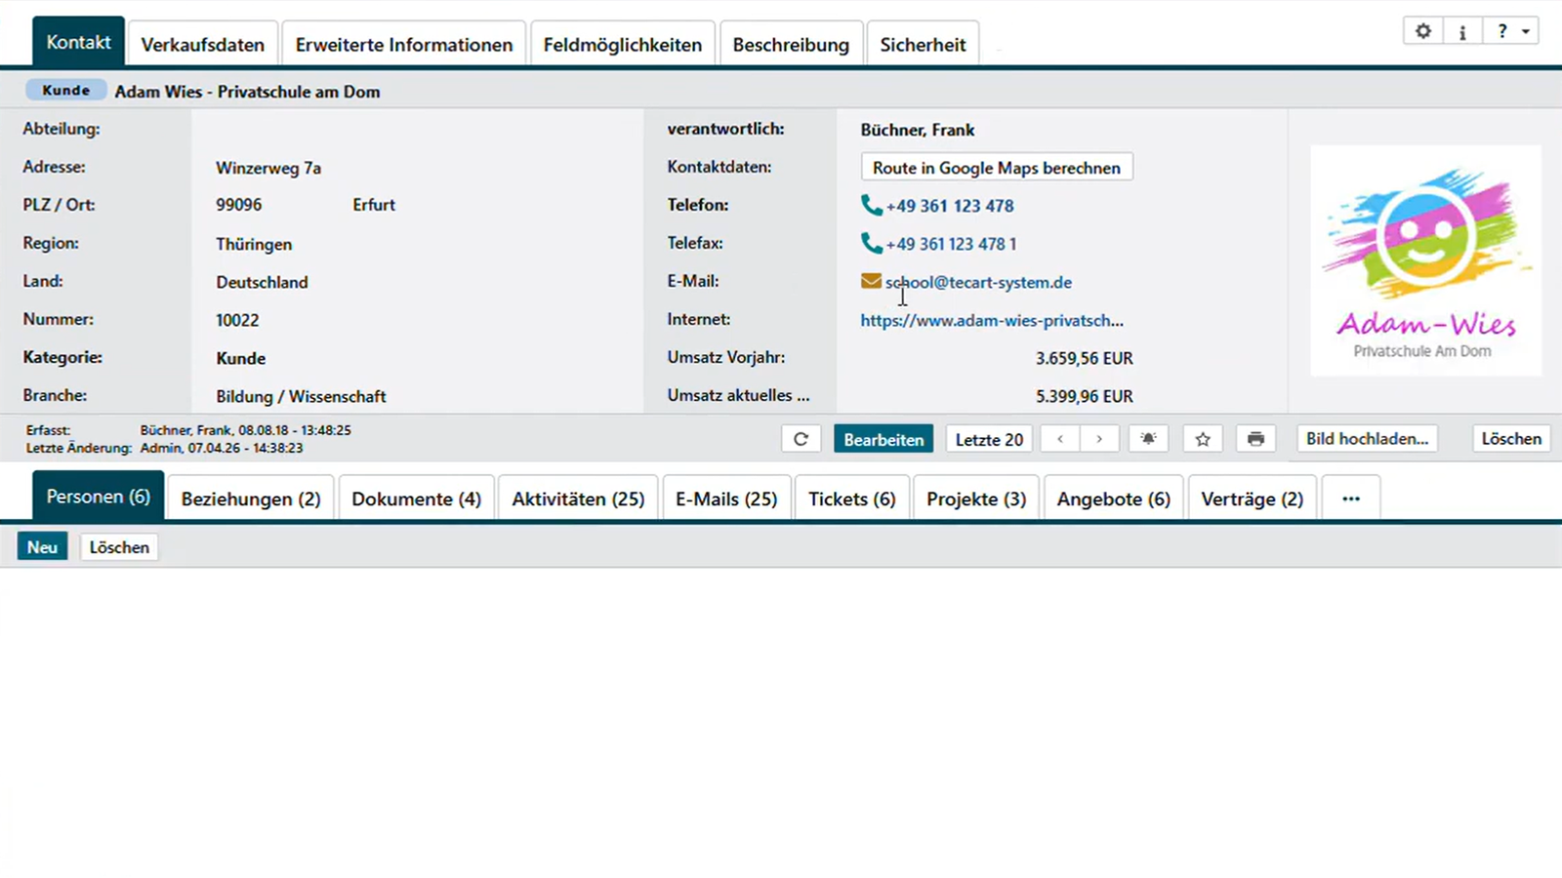Click the address text Winzerweg 7a
1562x878 pixels.
(x=268, y=168)
